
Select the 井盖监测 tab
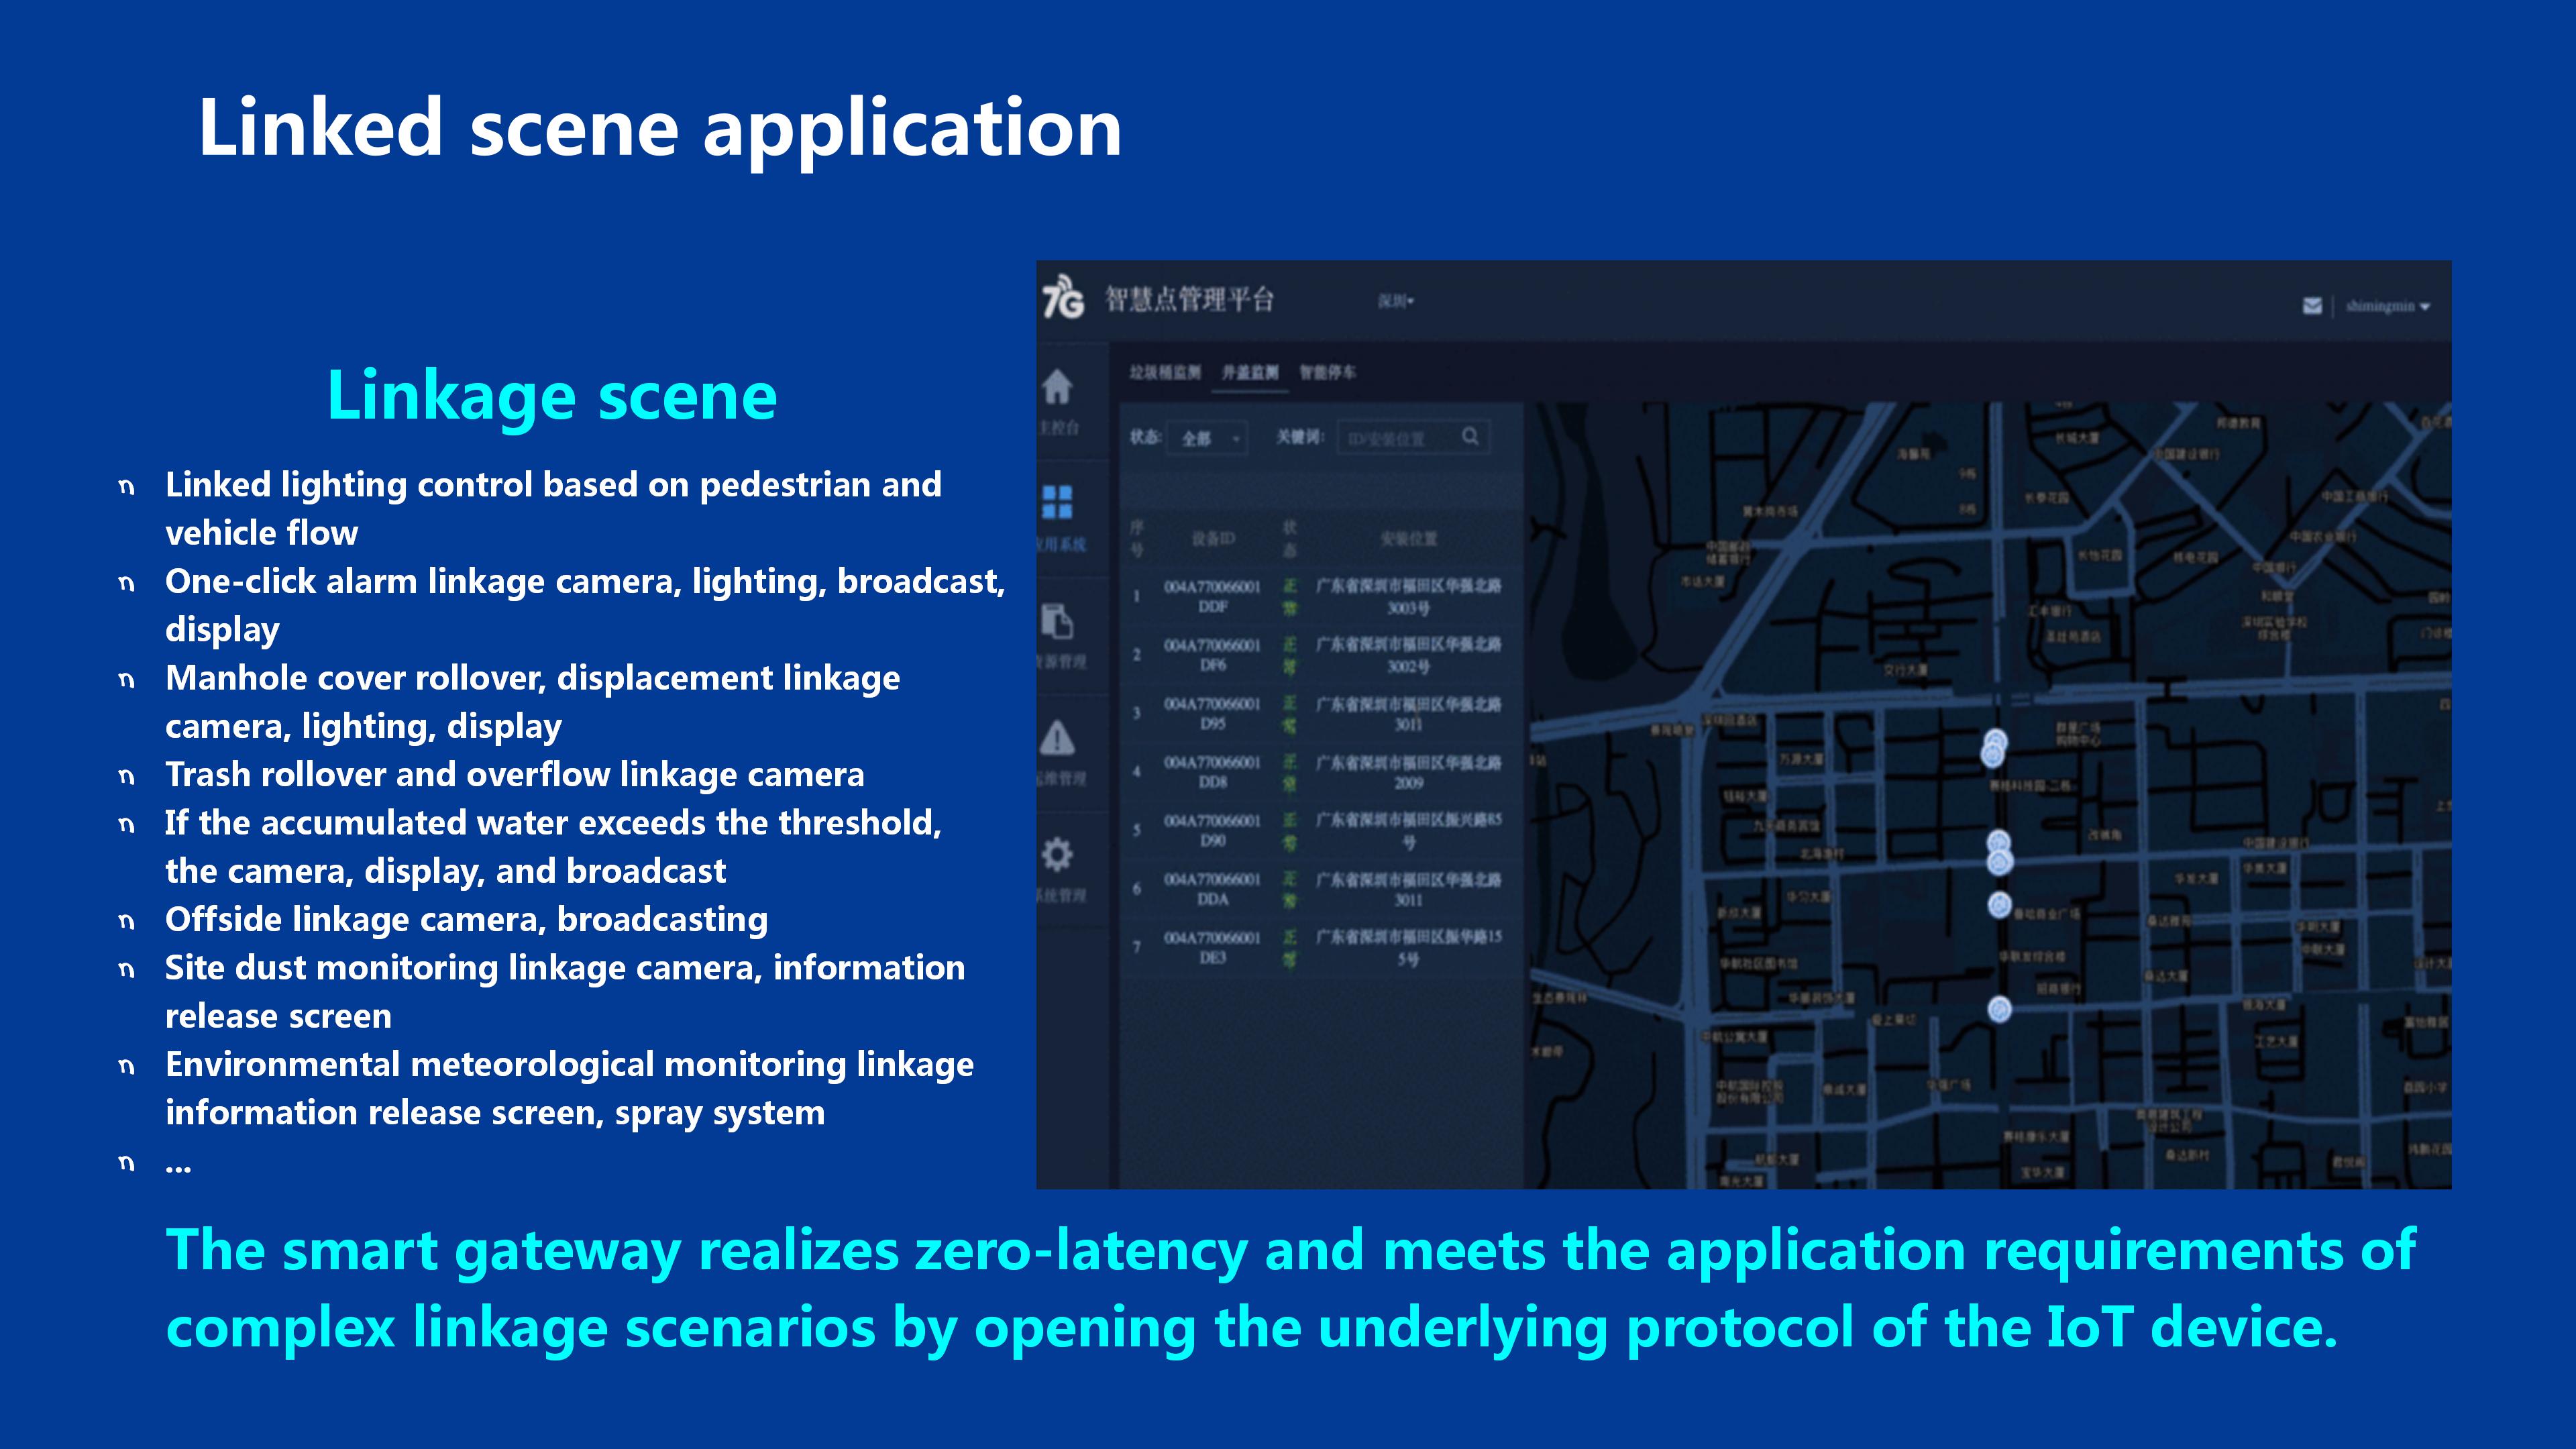(x=1250, y=372)
